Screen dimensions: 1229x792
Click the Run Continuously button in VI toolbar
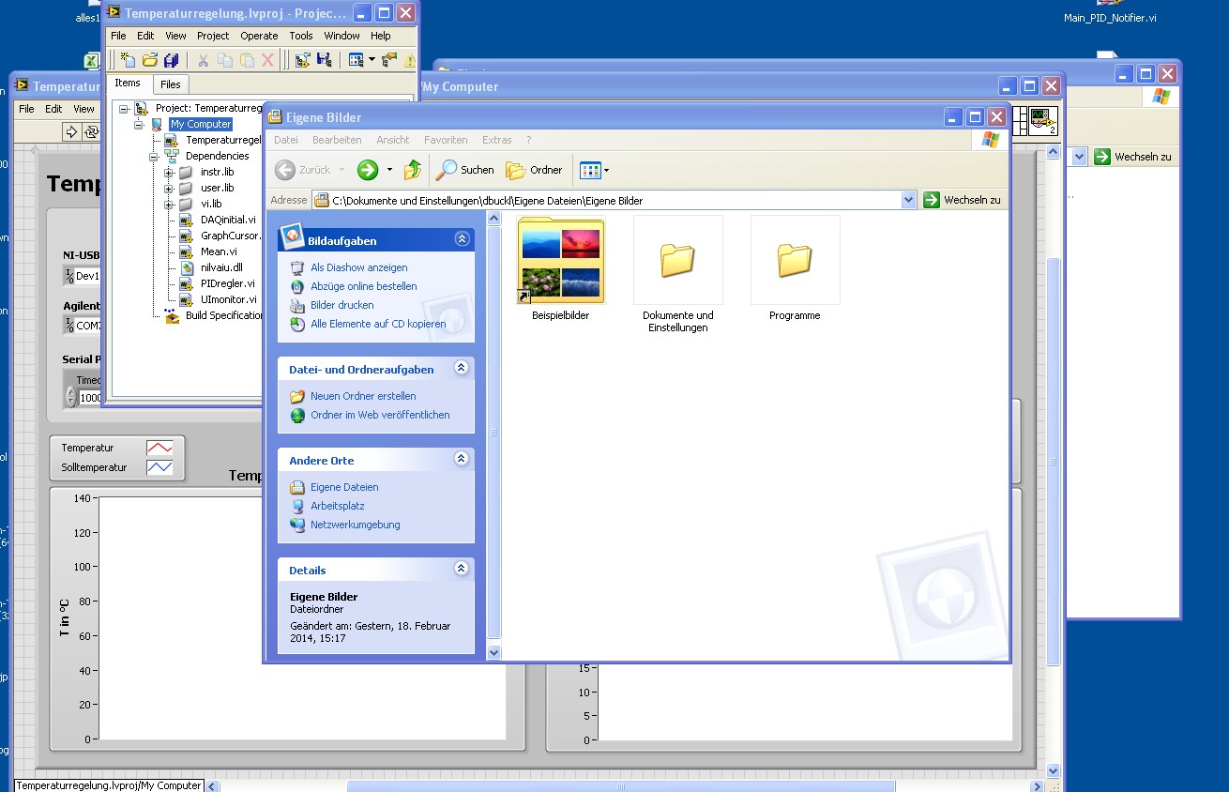click(91, 132)
